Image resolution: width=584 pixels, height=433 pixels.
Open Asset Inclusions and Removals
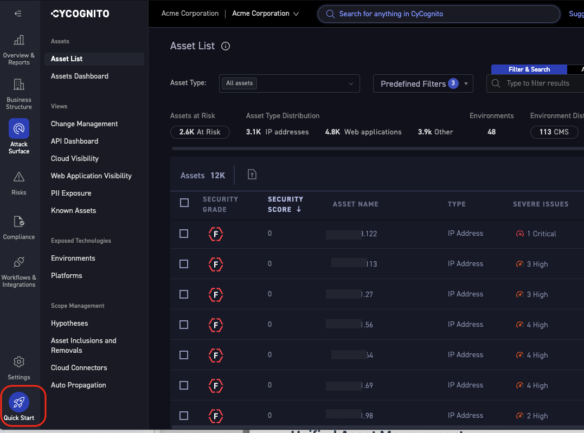coord(84,345)
